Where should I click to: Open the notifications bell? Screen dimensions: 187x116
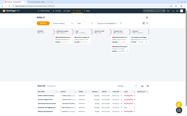click(x=173, y=11)
